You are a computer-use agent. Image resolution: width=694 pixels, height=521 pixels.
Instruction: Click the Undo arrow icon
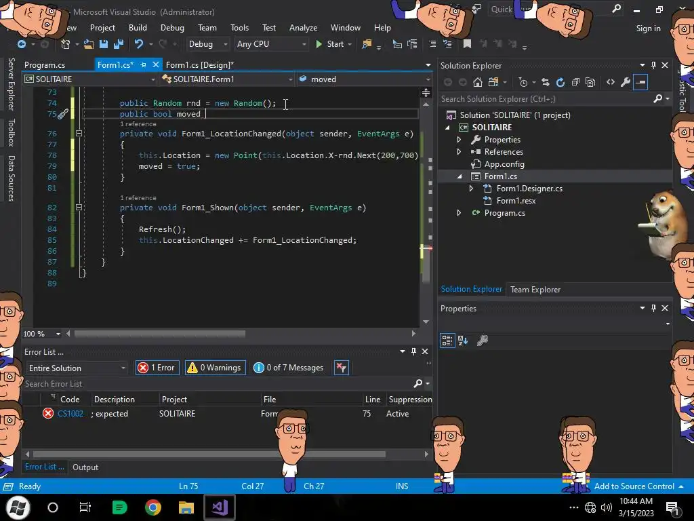pos(138,44)
